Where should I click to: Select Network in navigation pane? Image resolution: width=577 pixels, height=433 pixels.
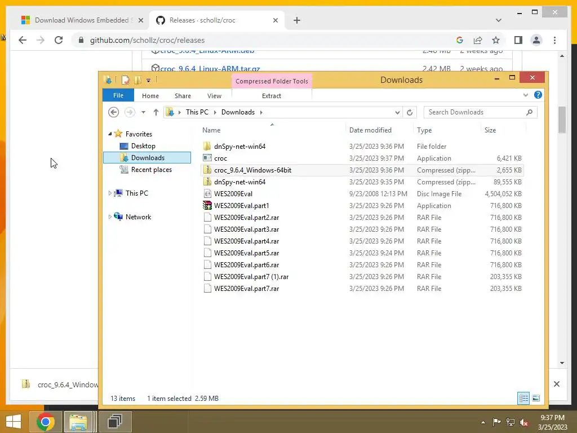click(138, 217)
